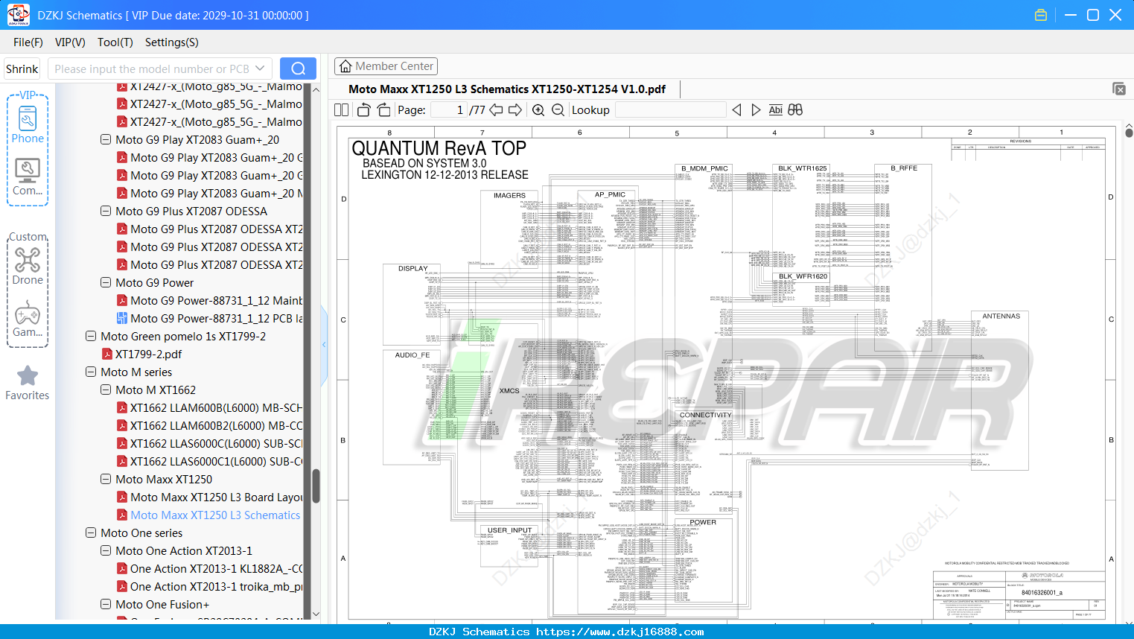The width and height of the screenshot is (1134, 639).
Task: Collapse Moto One Action XT2013-1 node
Action: [x=106, y=550]
